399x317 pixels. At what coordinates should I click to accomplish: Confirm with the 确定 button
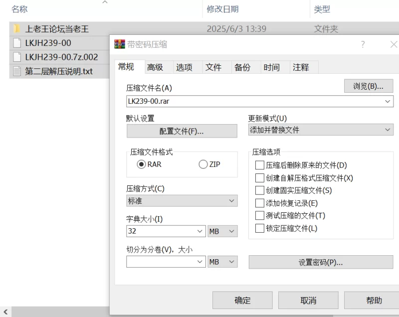click(242, 300)
